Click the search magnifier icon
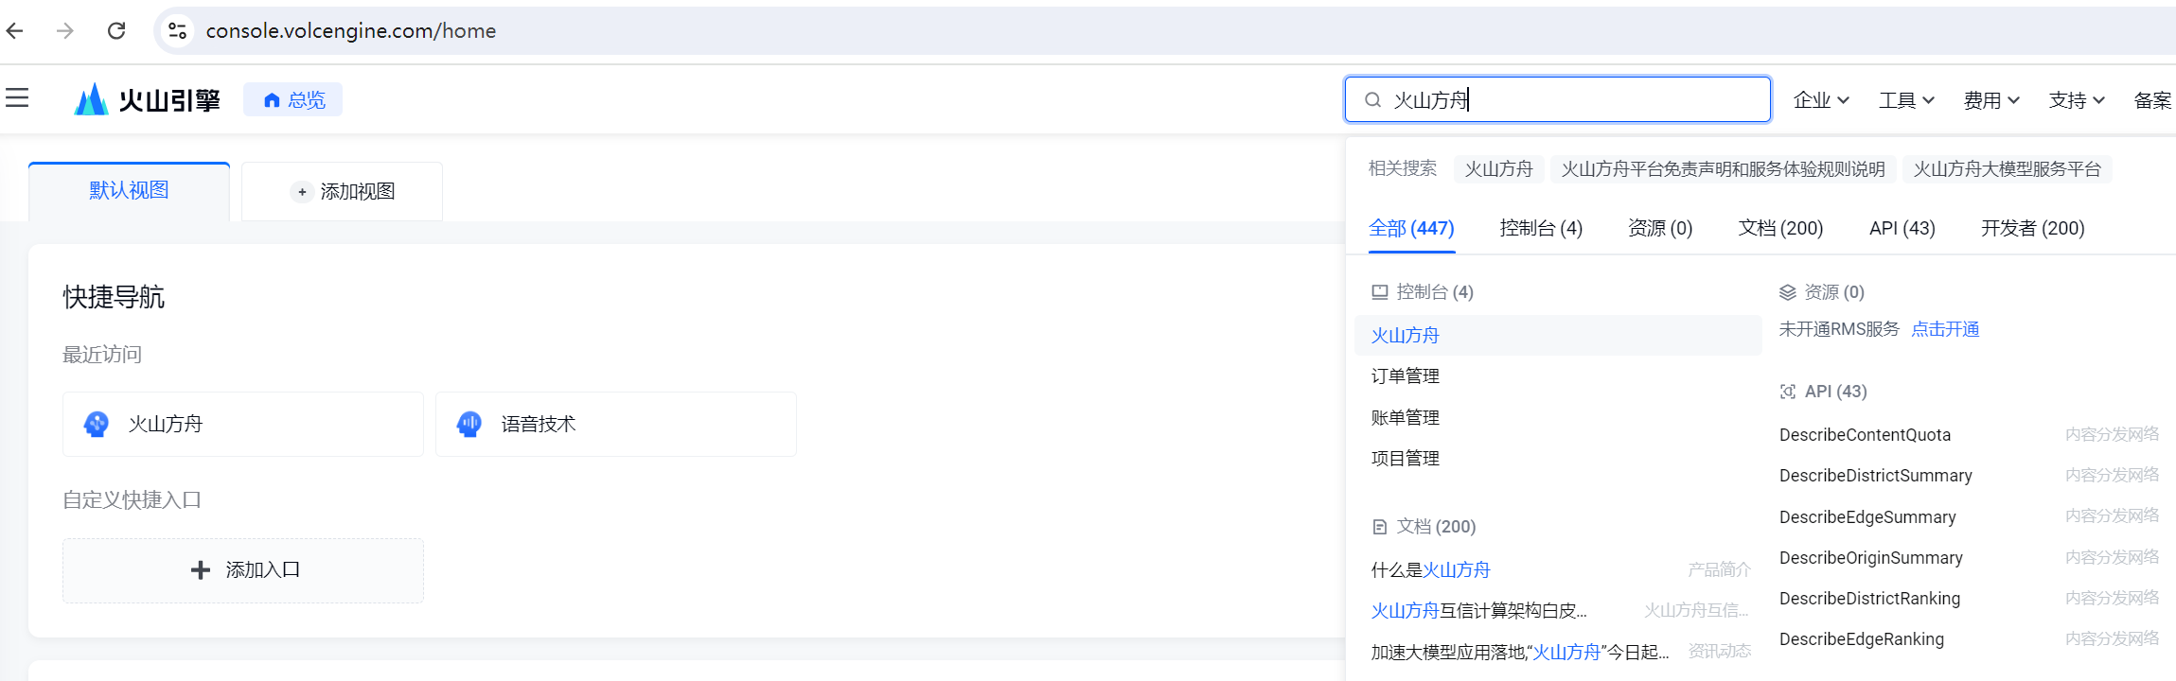 click(1372, 100)
